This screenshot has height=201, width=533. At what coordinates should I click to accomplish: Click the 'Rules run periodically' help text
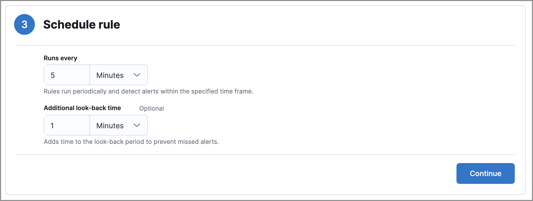pyautogui.click(x=148, y=91)
